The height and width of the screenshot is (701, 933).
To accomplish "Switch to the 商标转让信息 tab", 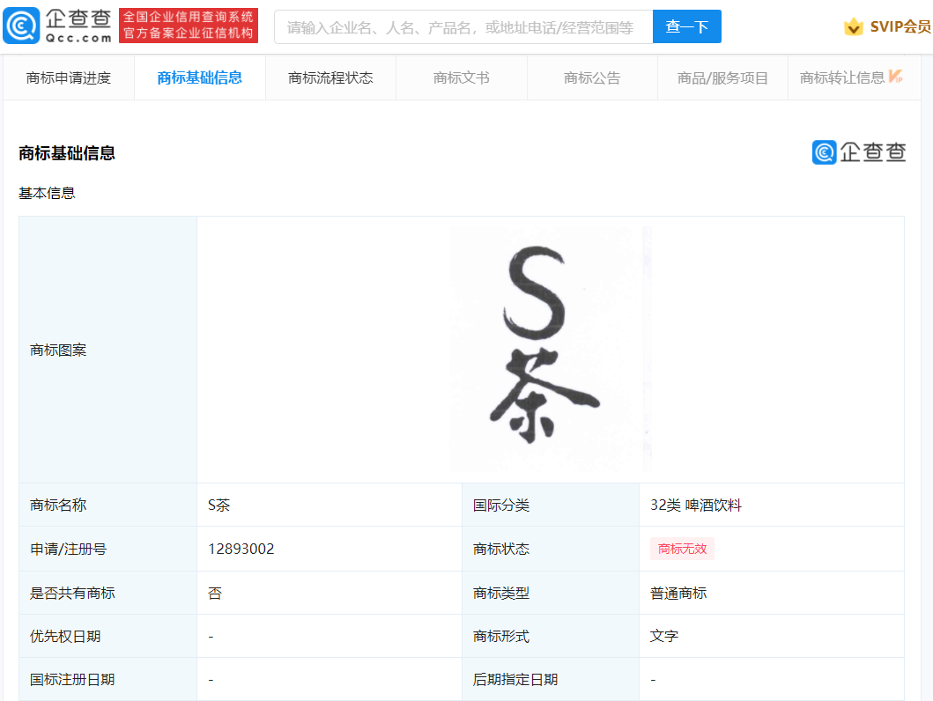I will pos(841,77).
